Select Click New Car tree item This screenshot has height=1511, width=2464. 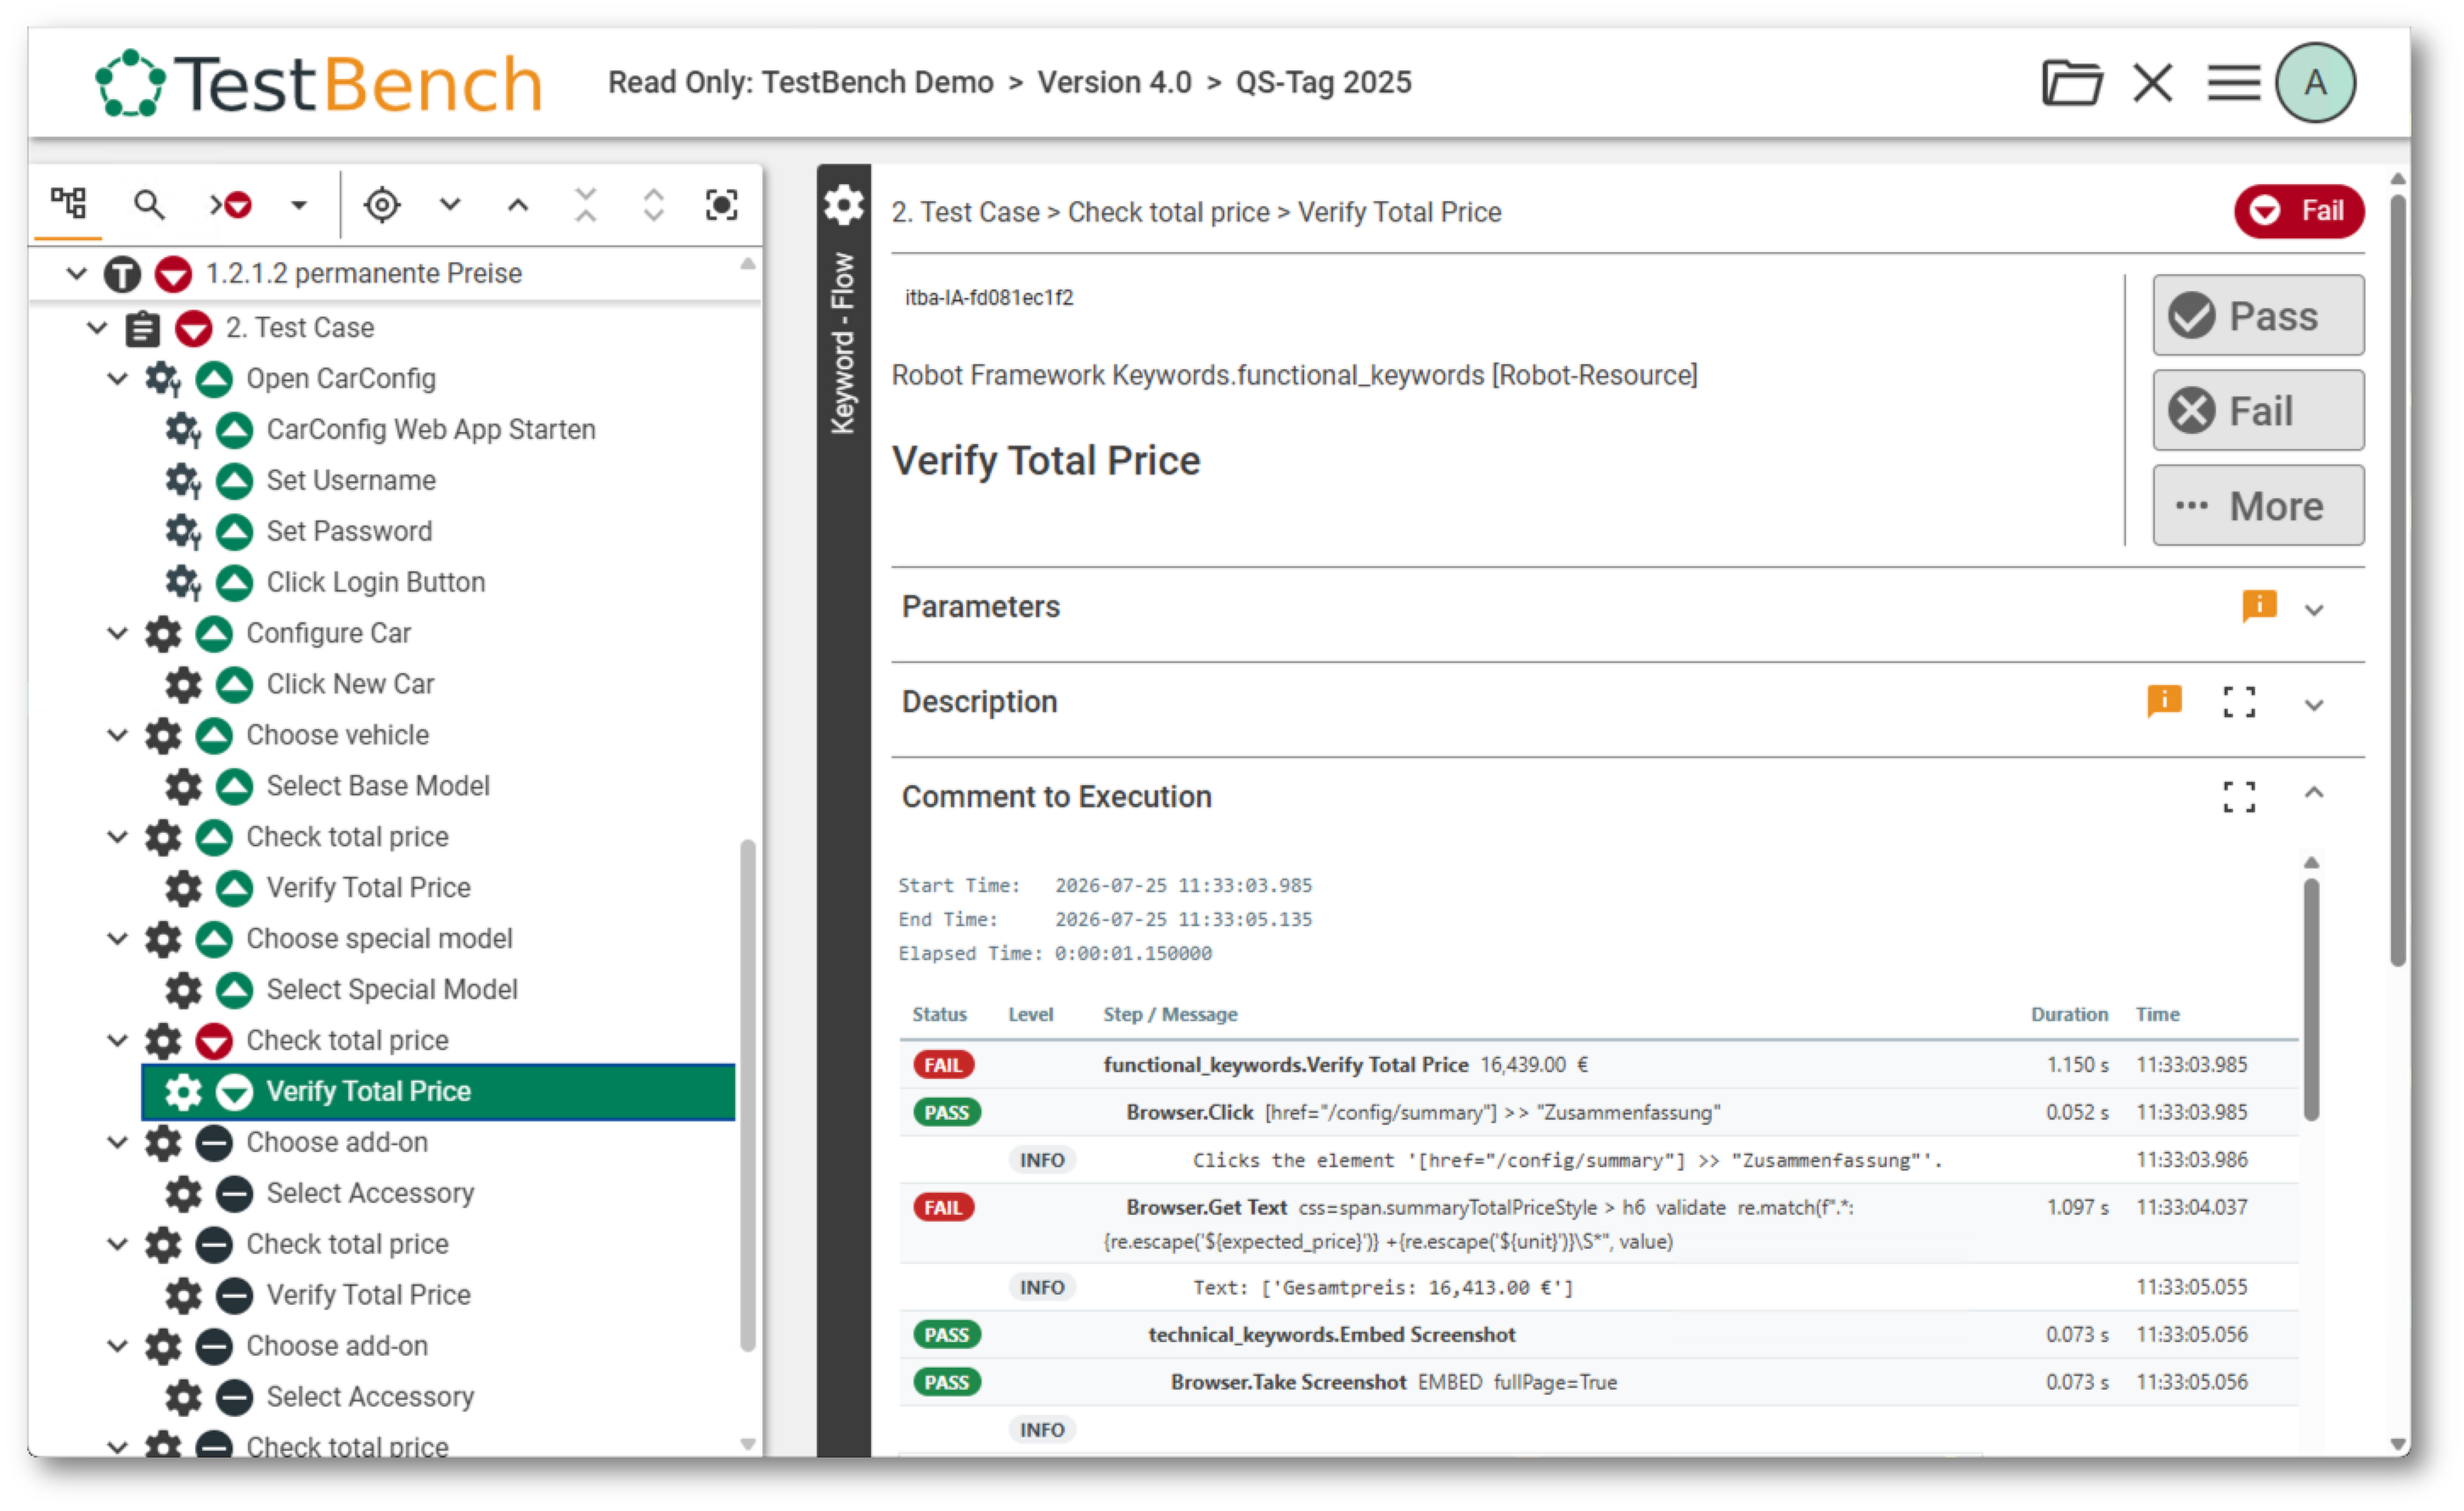pyautogui.click(x=350, y=684)
